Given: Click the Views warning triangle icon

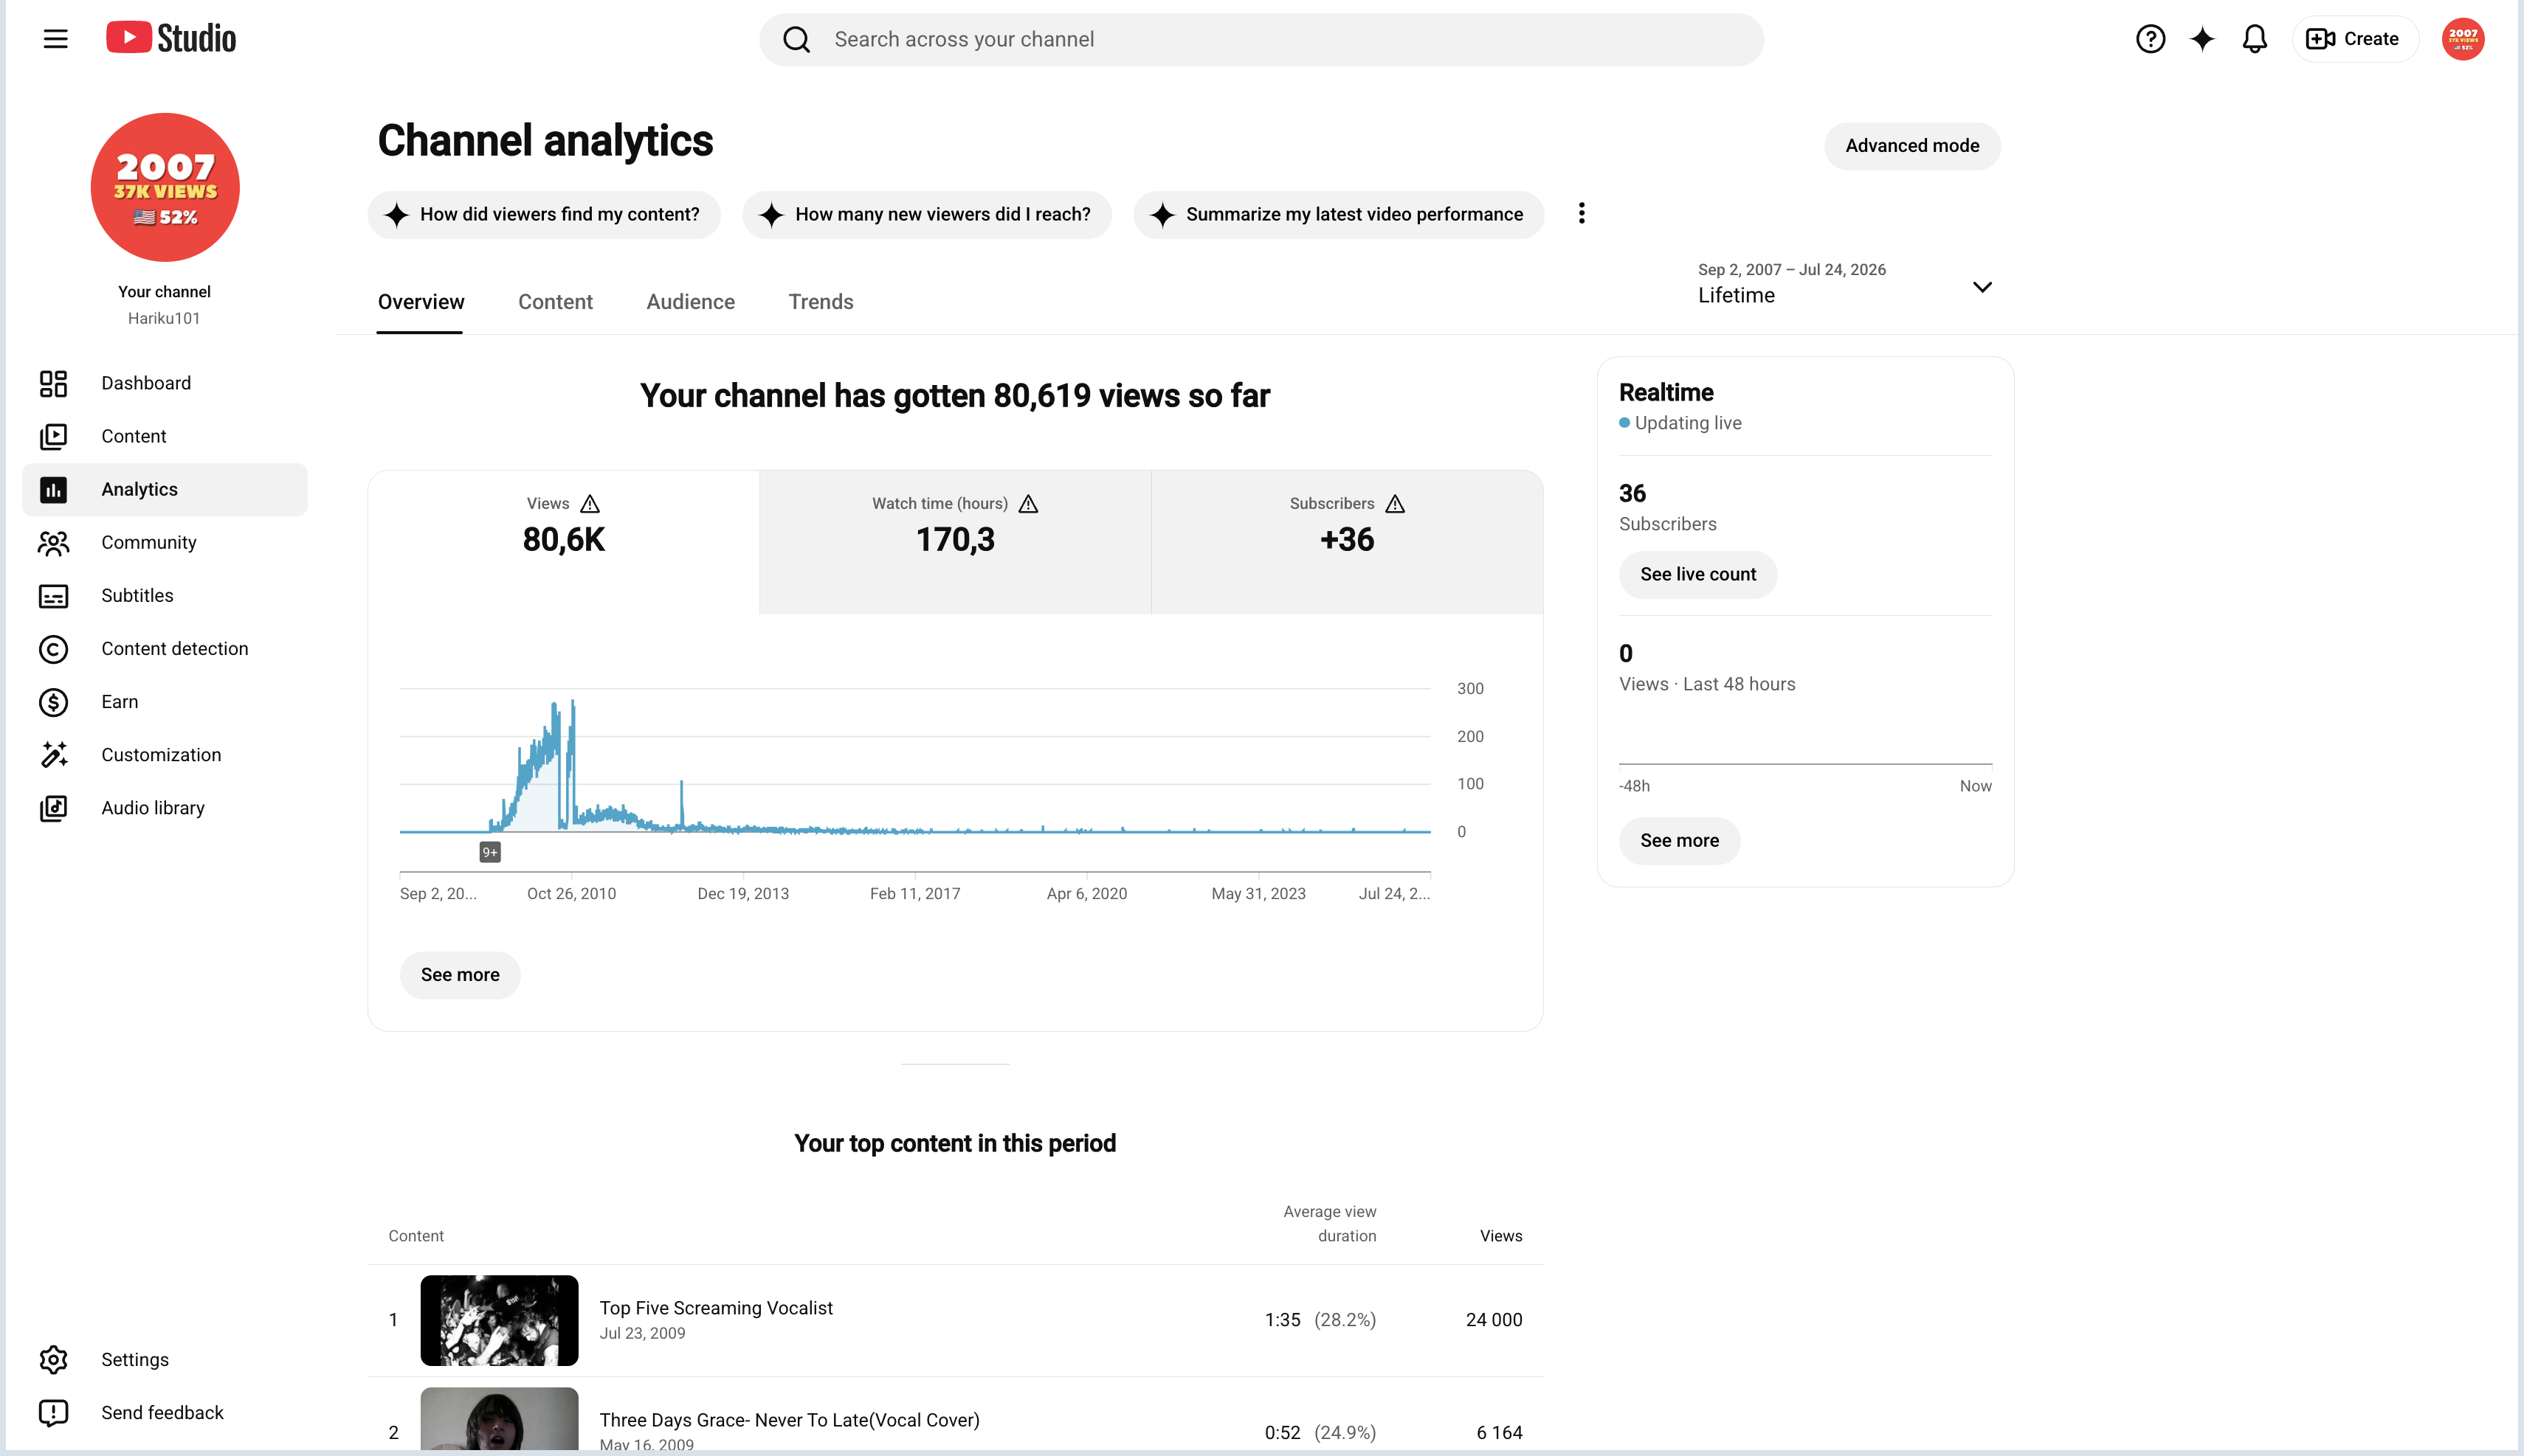Looking at the screenshot, I should (590, 503).
